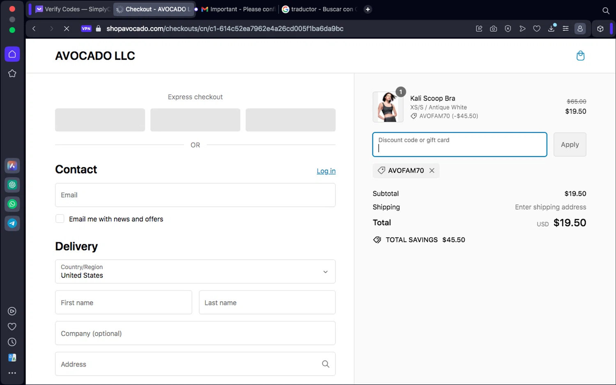This screenshot has height=385, width=616.
Task: Click the Apply discount button
Action: 569,144
